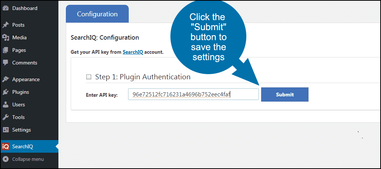Screen dimensions: 381x169
Task: Toggle the Step 1 Plugin Authentication checkbox
Action: (x=89, y=77)
